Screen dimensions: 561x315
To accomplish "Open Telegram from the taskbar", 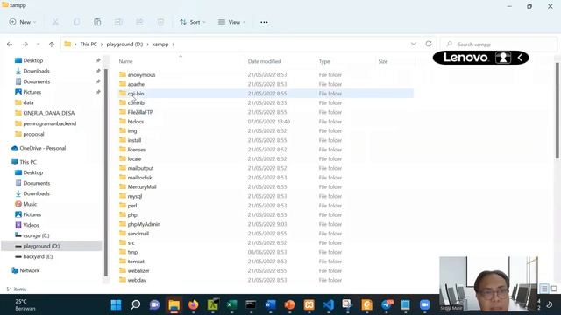I will tap(387, 304).
